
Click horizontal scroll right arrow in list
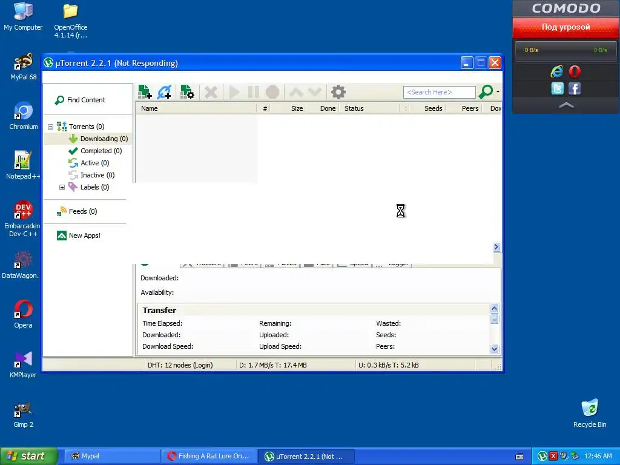tap(497, 247)
